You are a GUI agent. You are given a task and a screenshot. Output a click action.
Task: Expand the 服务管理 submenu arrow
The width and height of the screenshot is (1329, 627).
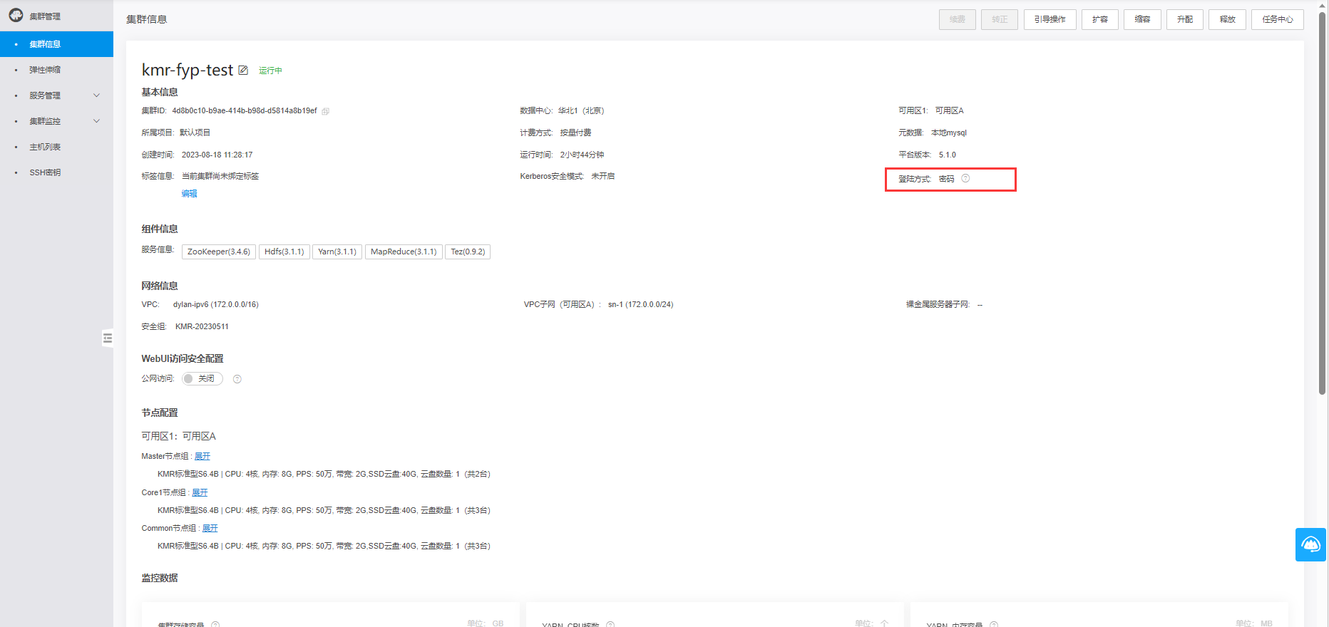pyautogui.click(x=97, y=95)
